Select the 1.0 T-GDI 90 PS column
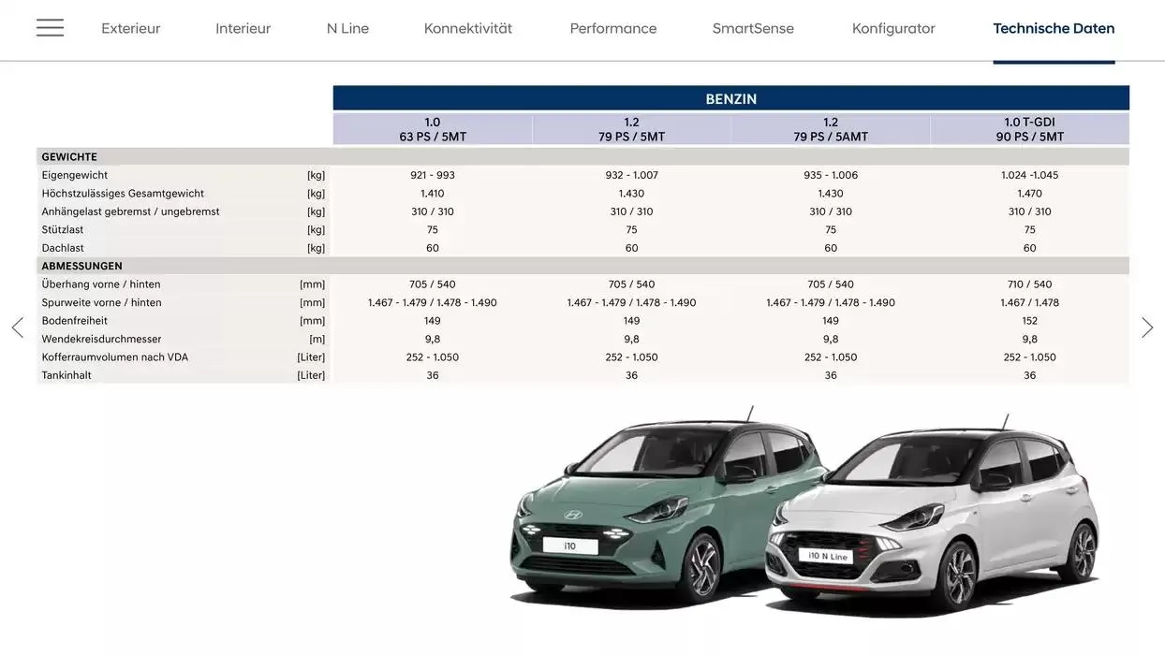Viewport: 1165px width, 655px height. point(1029,127)
